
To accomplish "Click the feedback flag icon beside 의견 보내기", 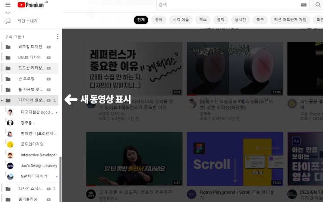I will (x=8, y=21).
